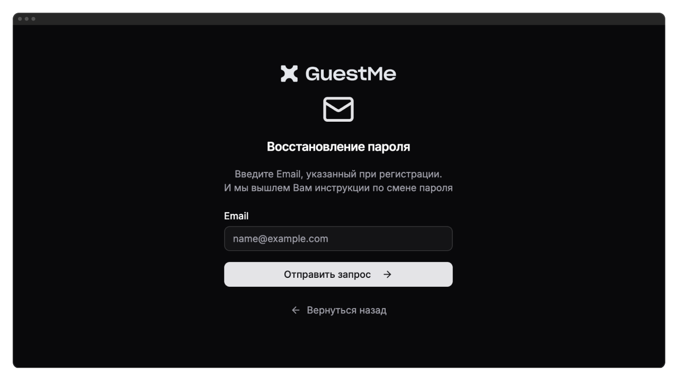Click the name@example.com placeholder text
This screenshot has width=678, height=381.
(280, 239)
